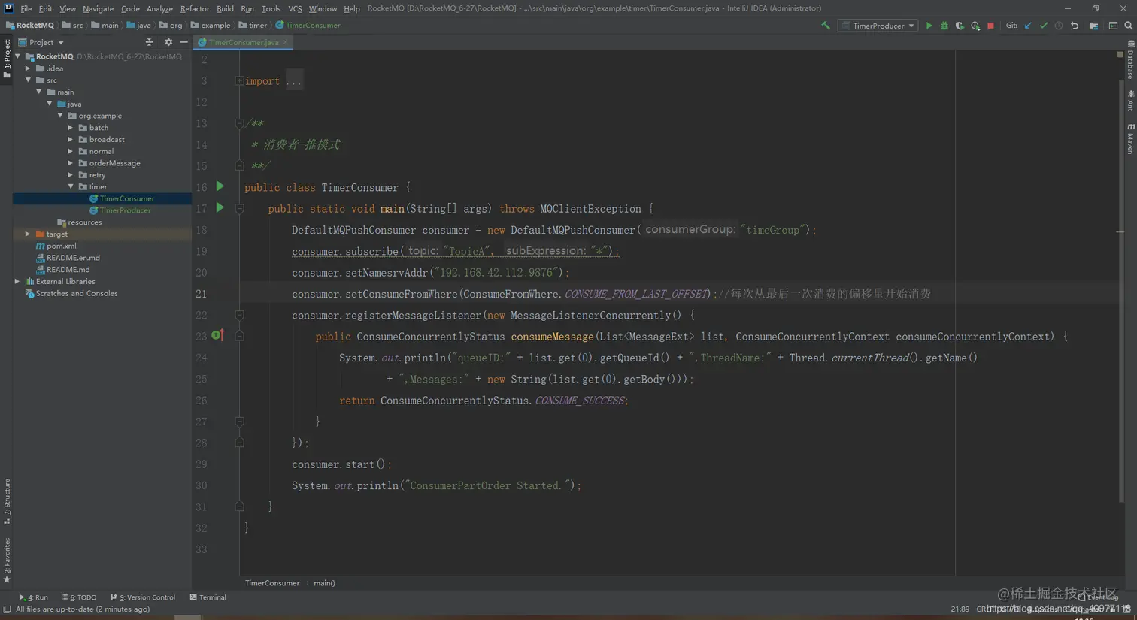
Task: Open Project panel settings gear
Action: pos(168,42)
